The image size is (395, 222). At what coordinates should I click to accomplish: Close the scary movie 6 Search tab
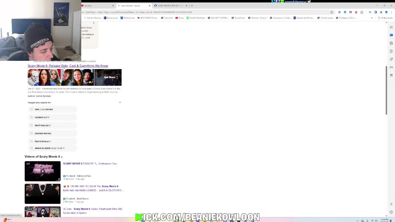coord(150,6)
